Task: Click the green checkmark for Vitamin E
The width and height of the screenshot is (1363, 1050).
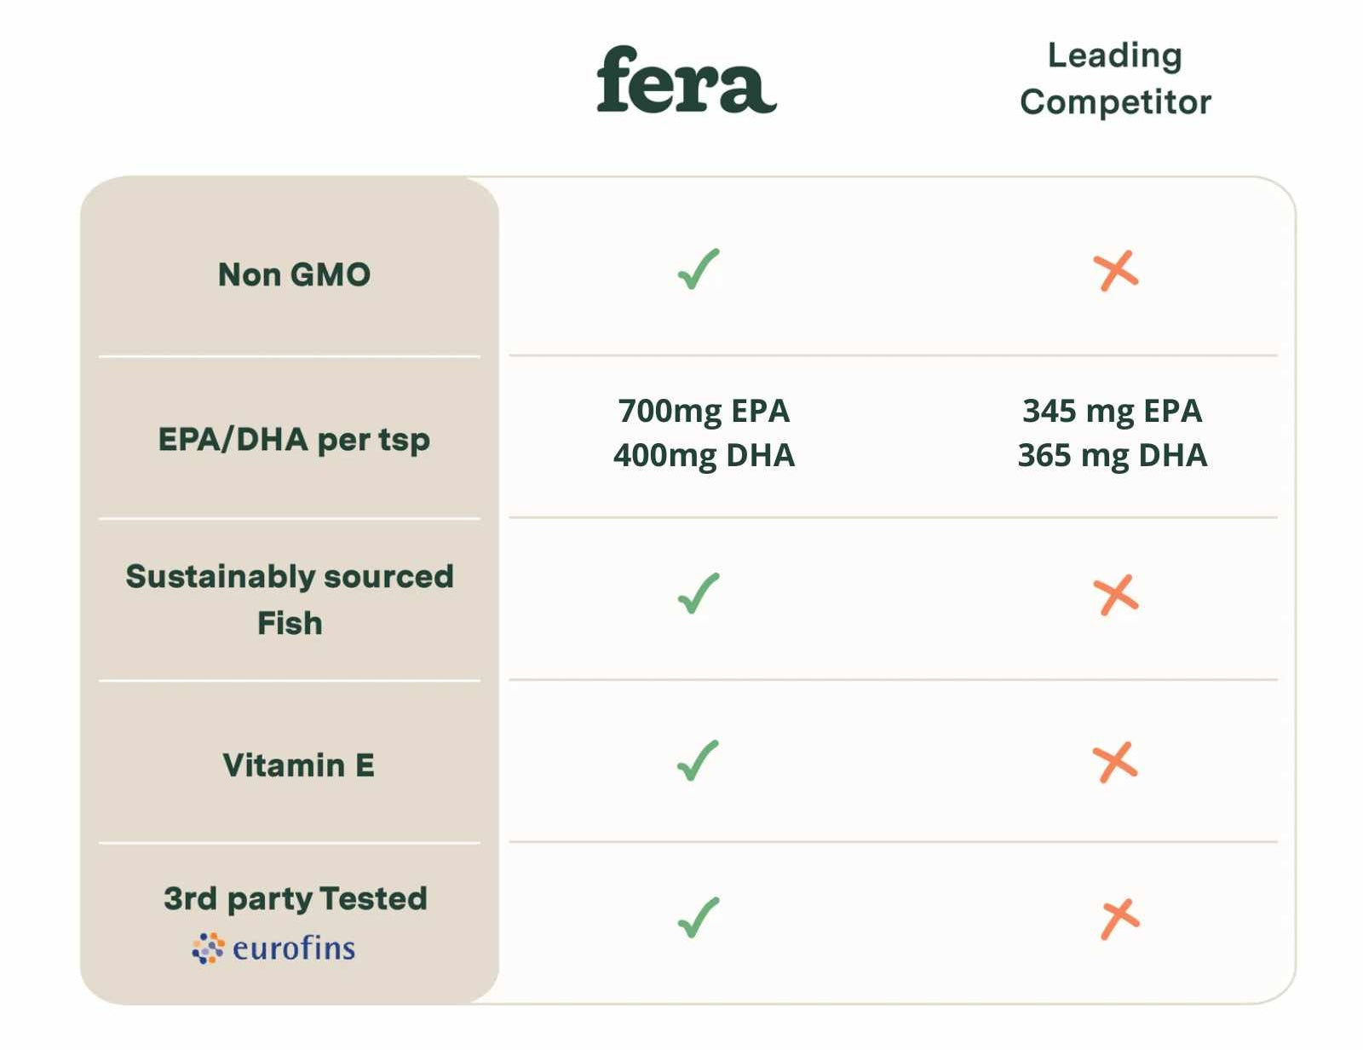Action: 698,760
